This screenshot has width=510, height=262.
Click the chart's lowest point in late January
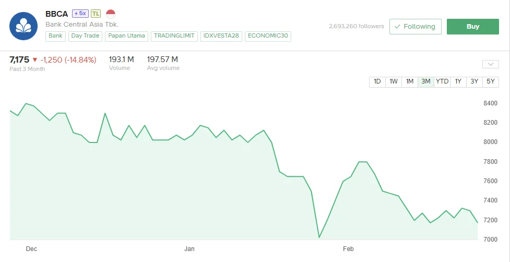pos(319,237)
